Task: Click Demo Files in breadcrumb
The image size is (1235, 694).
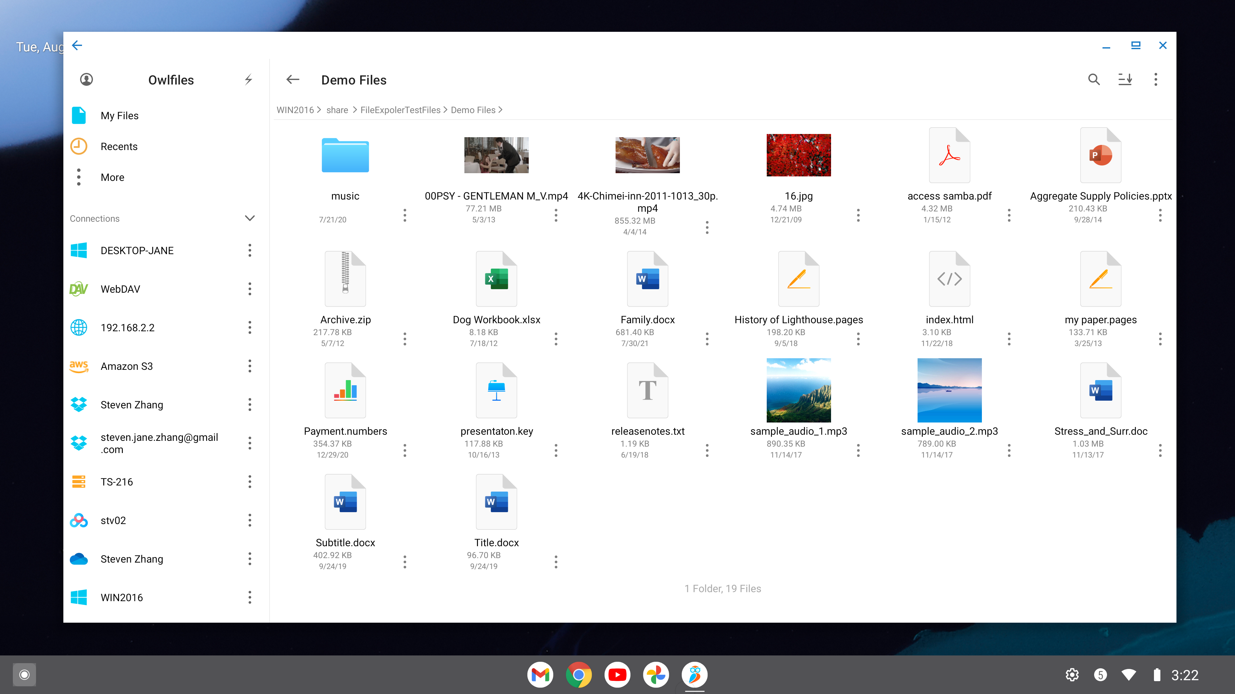Action: 473,110
